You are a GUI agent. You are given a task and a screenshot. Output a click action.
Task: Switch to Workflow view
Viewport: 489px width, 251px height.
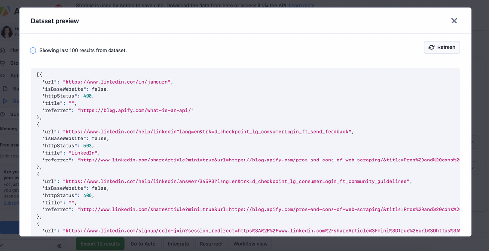(250, 244)
